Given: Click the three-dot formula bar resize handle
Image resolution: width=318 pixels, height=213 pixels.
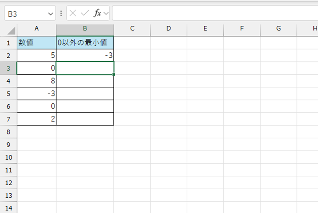Looking at the screenshot, I should (x=61, y=13).
